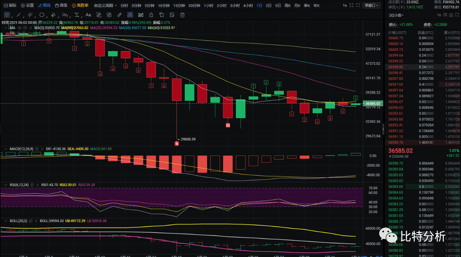
Task: Click the pop-out window icon beside fullscreen
Action: [358, 5]
